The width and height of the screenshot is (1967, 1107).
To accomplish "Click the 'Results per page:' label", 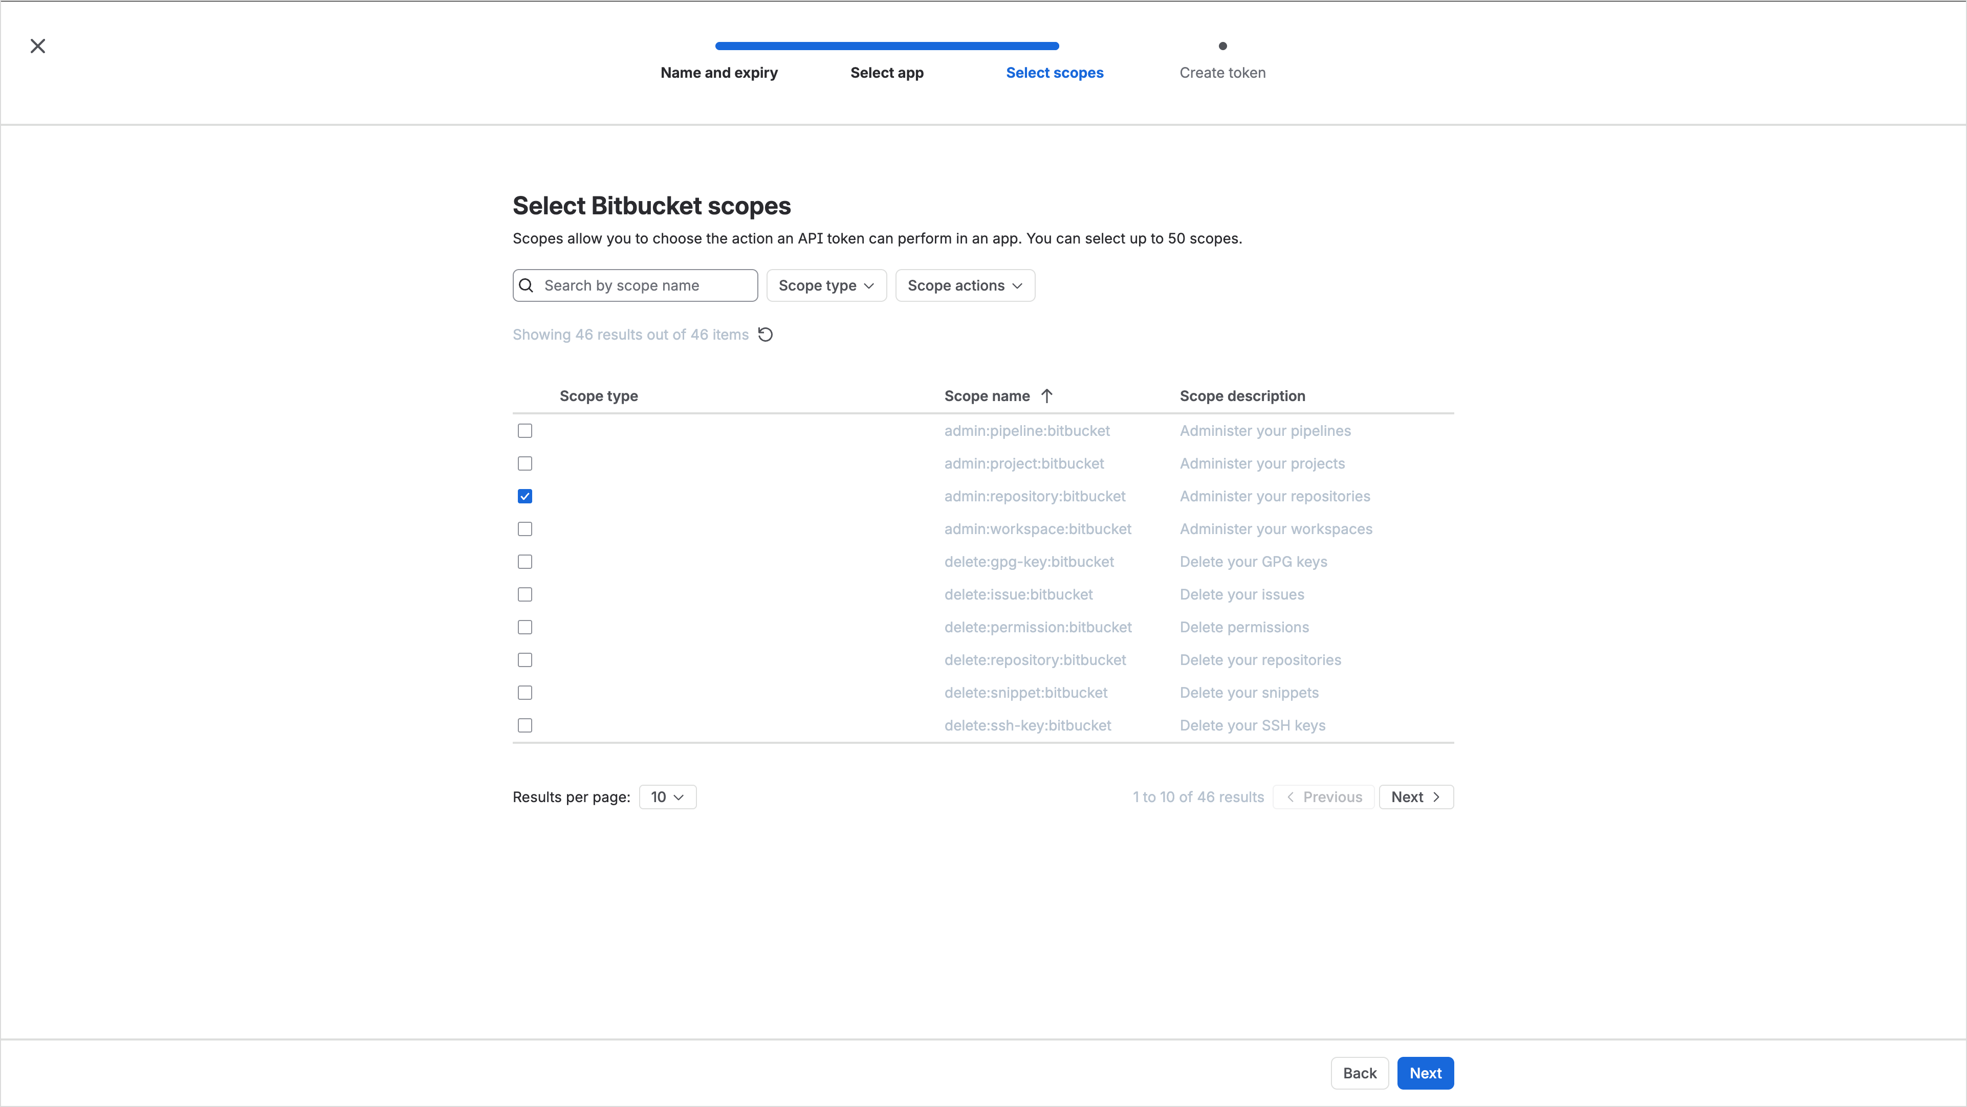I will 571,797.
